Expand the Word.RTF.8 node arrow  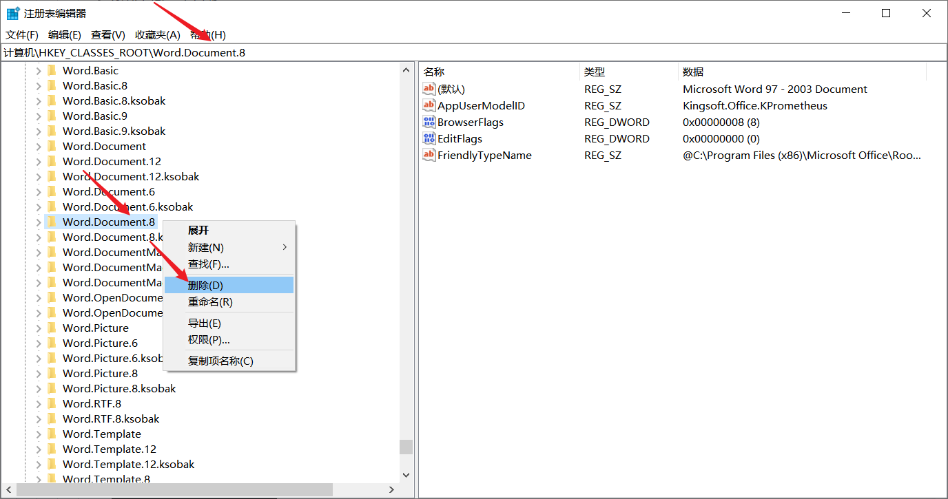pos(39,403)
